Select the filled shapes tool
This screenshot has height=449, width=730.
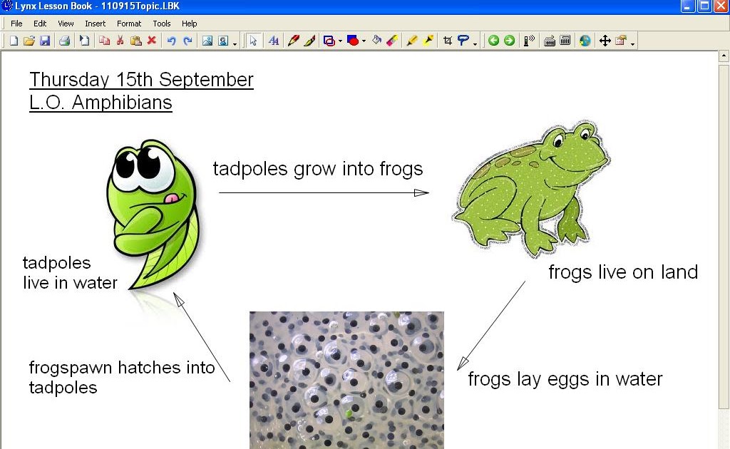353,41
